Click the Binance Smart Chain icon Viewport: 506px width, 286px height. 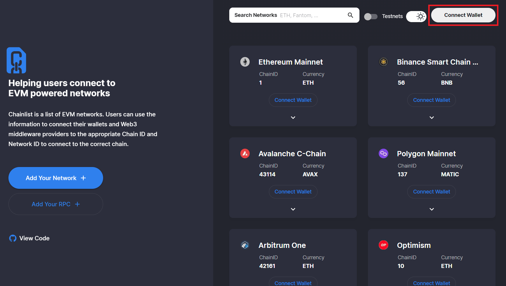pos(383,62)
